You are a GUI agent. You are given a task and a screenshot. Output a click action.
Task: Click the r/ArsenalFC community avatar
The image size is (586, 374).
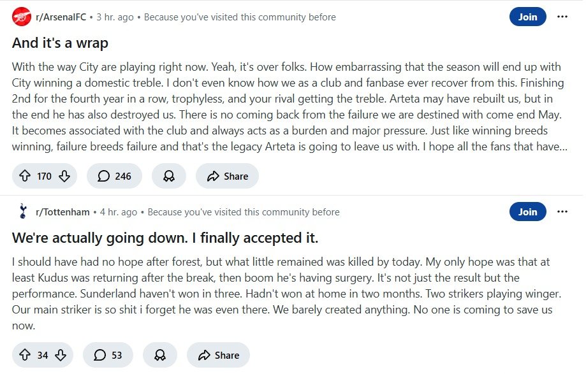coord(21,17)
